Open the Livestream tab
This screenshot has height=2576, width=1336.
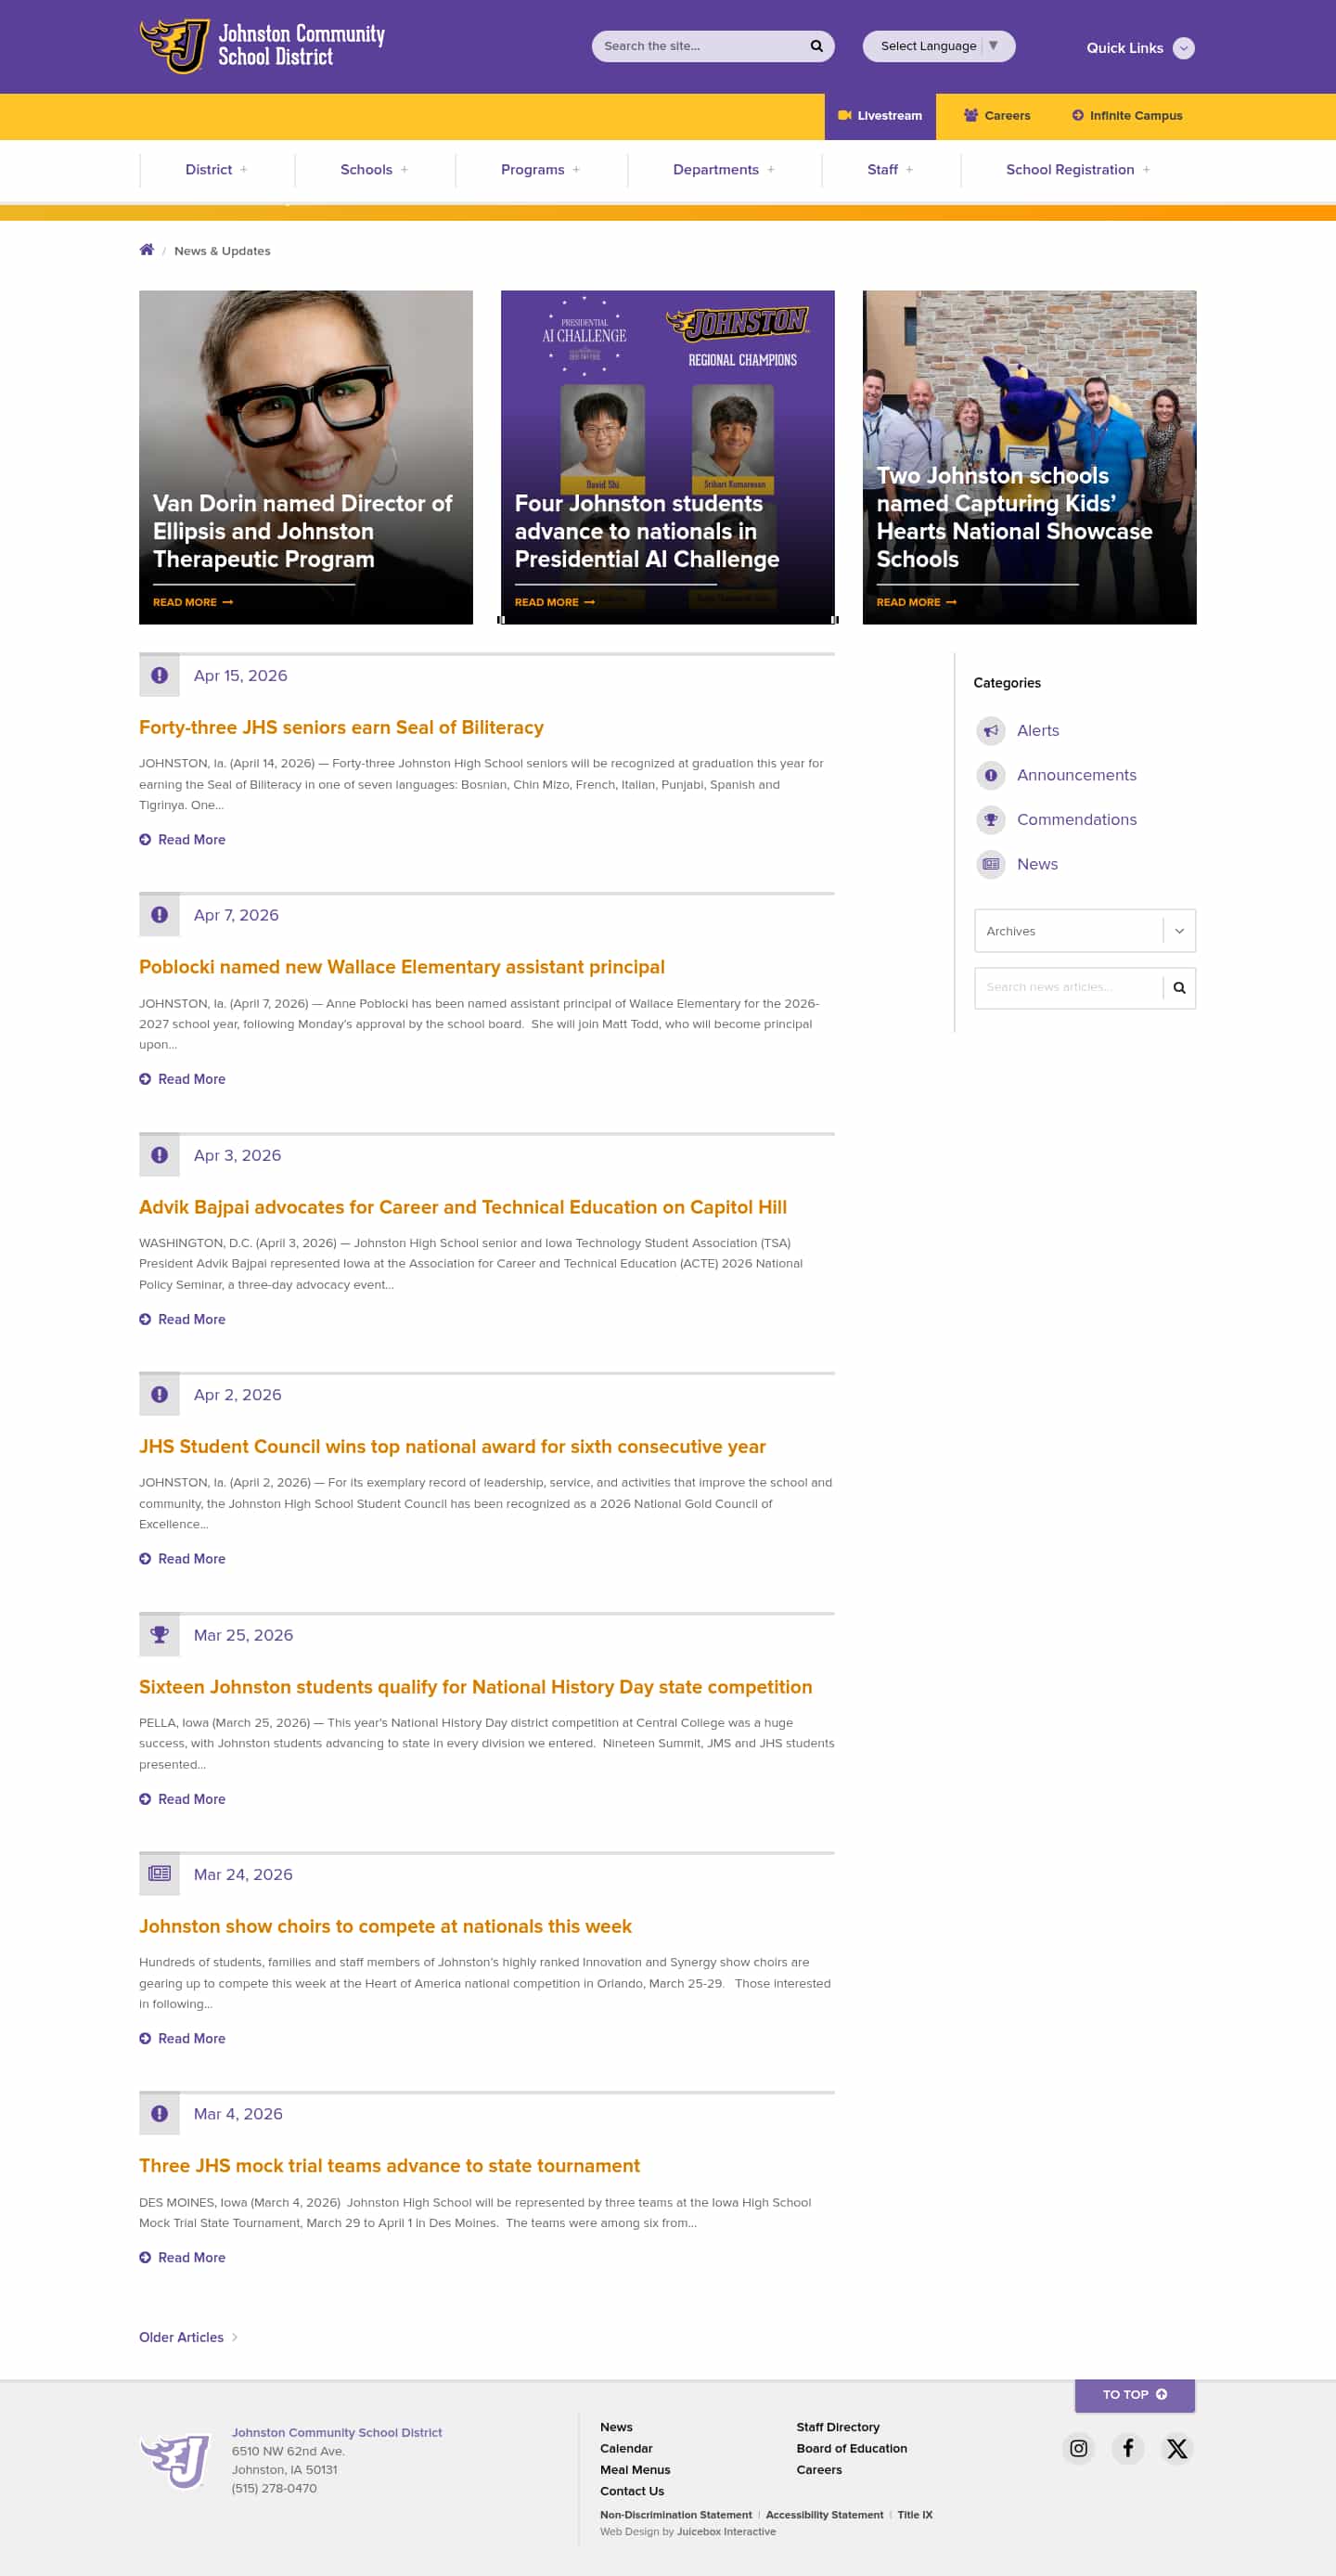[x=880, y=116]
